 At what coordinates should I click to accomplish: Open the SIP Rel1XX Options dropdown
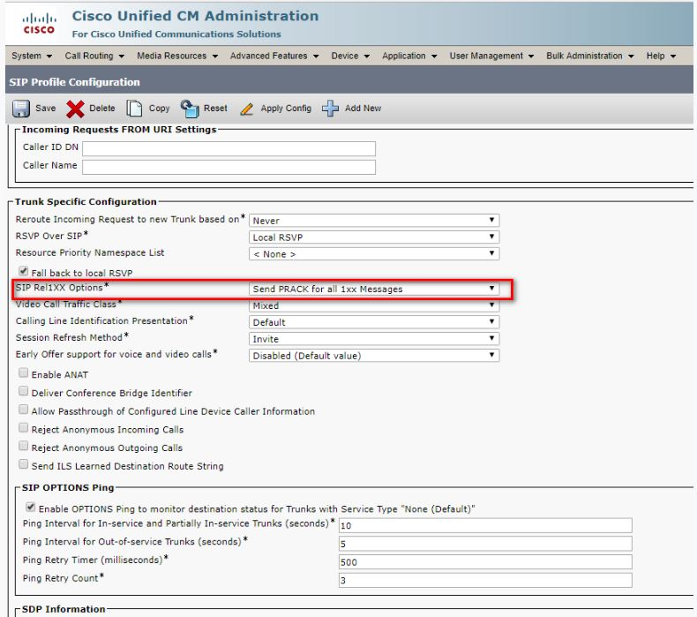(x=374, y=289)
